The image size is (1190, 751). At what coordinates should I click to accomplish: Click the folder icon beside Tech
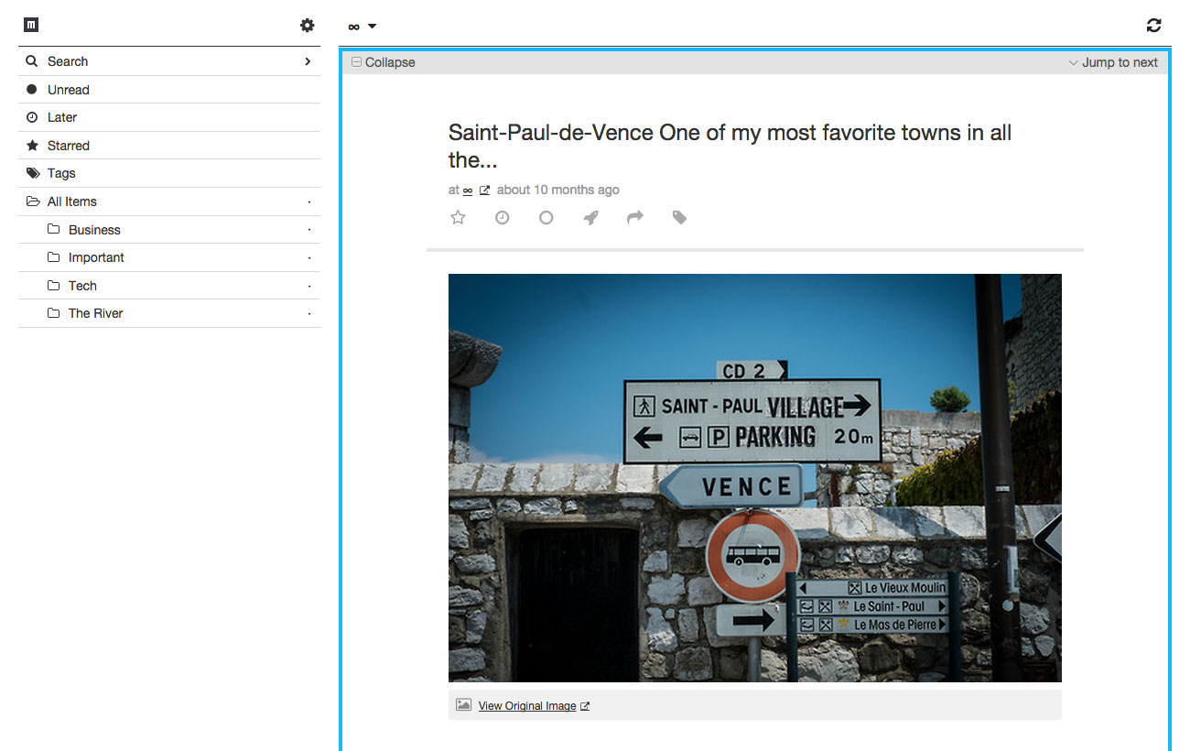pos(53,286)
